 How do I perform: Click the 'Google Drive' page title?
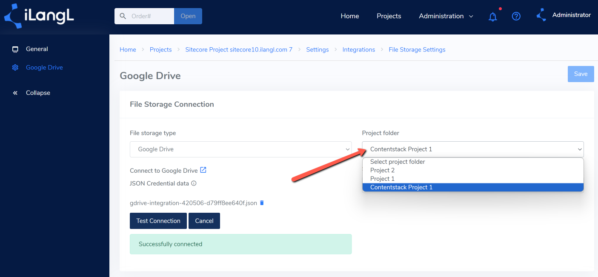150,76
